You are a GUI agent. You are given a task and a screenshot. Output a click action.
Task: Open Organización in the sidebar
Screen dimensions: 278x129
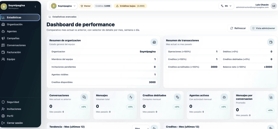click(x=15, y=24)
